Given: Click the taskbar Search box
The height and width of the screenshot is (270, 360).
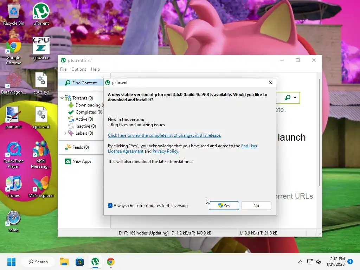Looking at the screenshot, I should (38, 262).
